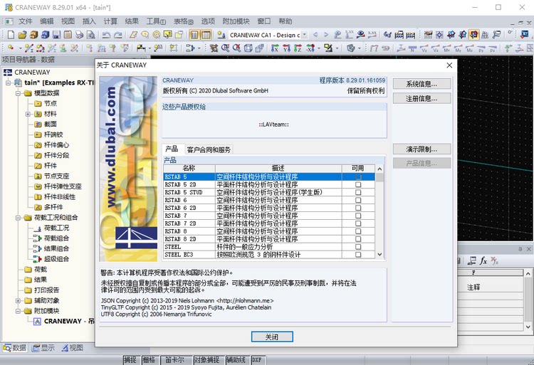
Task: Click the Redo arrow icon
Action: [117, 35]
